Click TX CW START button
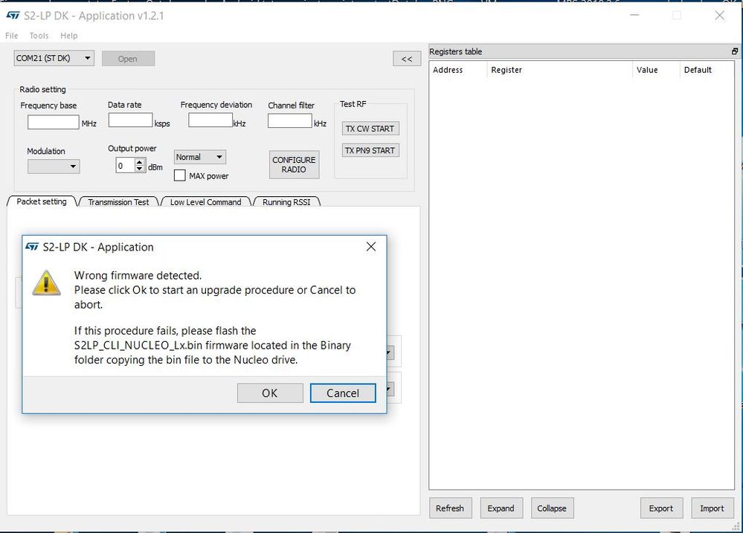 pyautogui.click(x=370, y=129)
